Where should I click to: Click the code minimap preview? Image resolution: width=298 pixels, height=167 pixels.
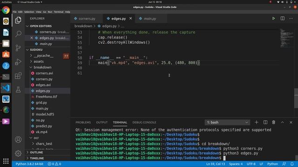click(x=287, y=38)
